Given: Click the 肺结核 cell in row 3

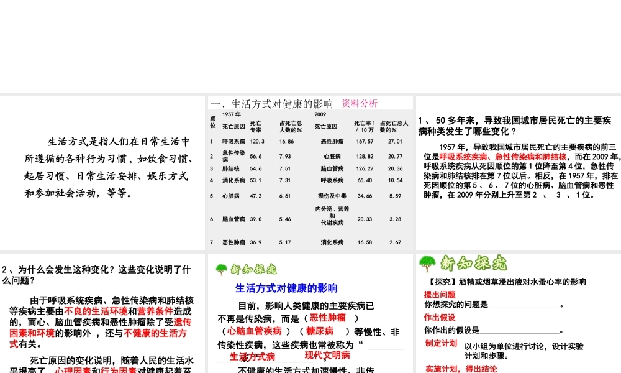Looking at the screenshot, I should tap(230, 168).
